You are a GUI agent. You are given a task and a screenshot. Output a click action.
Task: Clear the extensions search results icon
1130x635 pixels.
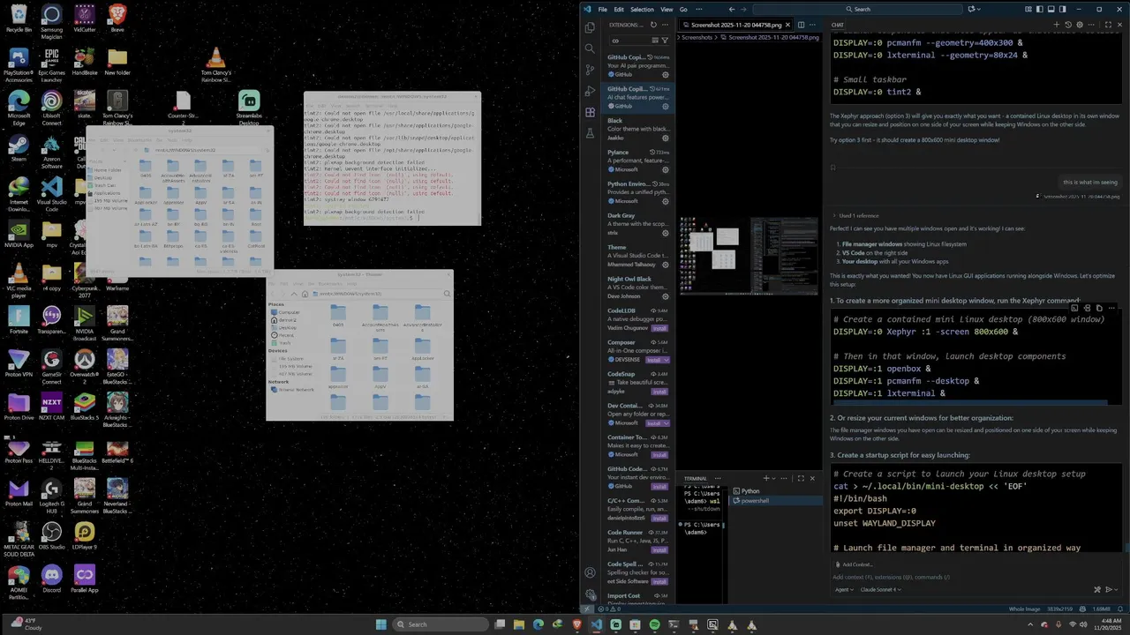[x=654, y=40]
